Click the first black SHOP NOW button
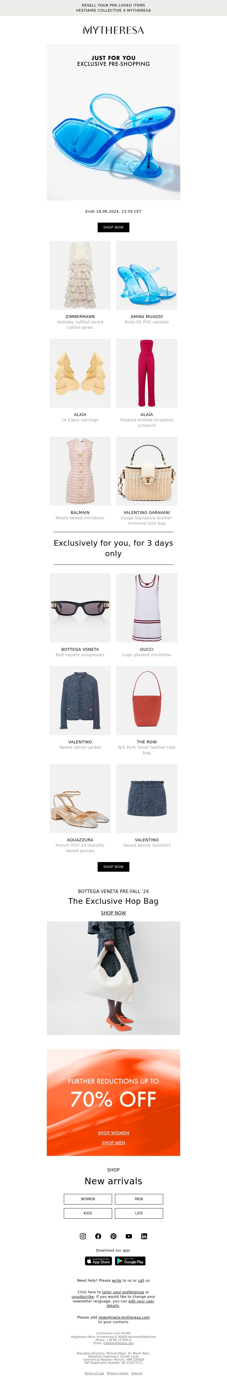Image resolution: width=227 pixels, height=1393 pixels. (113, 227)
